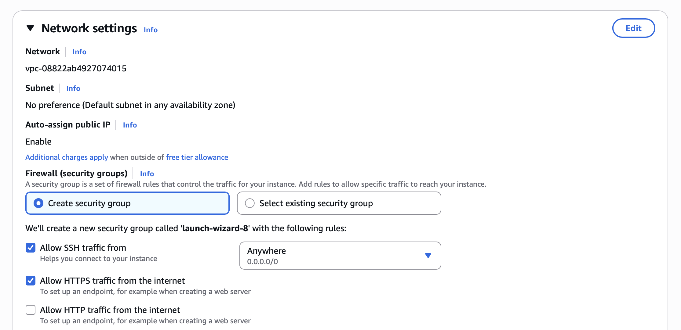Select the Create security group option
Viewport: 681px width, 330px height.
pos(38,203)
